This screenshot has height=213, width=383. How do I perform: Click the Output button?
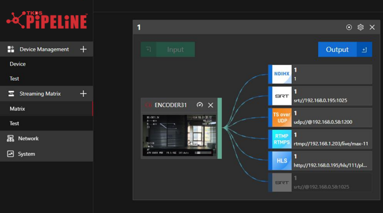338,49
